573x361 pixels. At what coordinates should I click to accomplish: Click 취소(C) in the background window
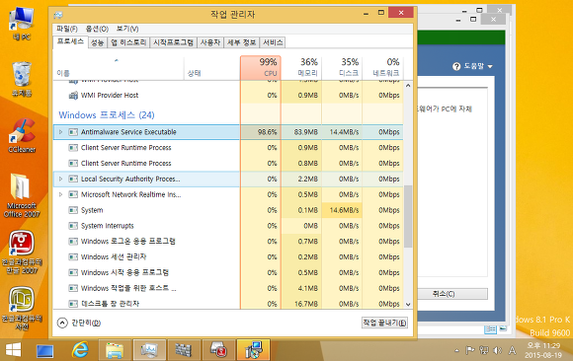(452, 294)
